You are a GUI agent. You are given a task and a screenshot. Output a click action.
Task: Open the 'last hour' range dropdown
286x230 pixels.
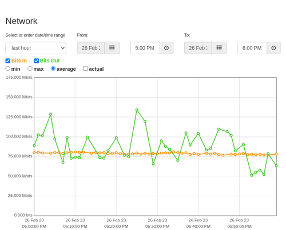[36, 48]
